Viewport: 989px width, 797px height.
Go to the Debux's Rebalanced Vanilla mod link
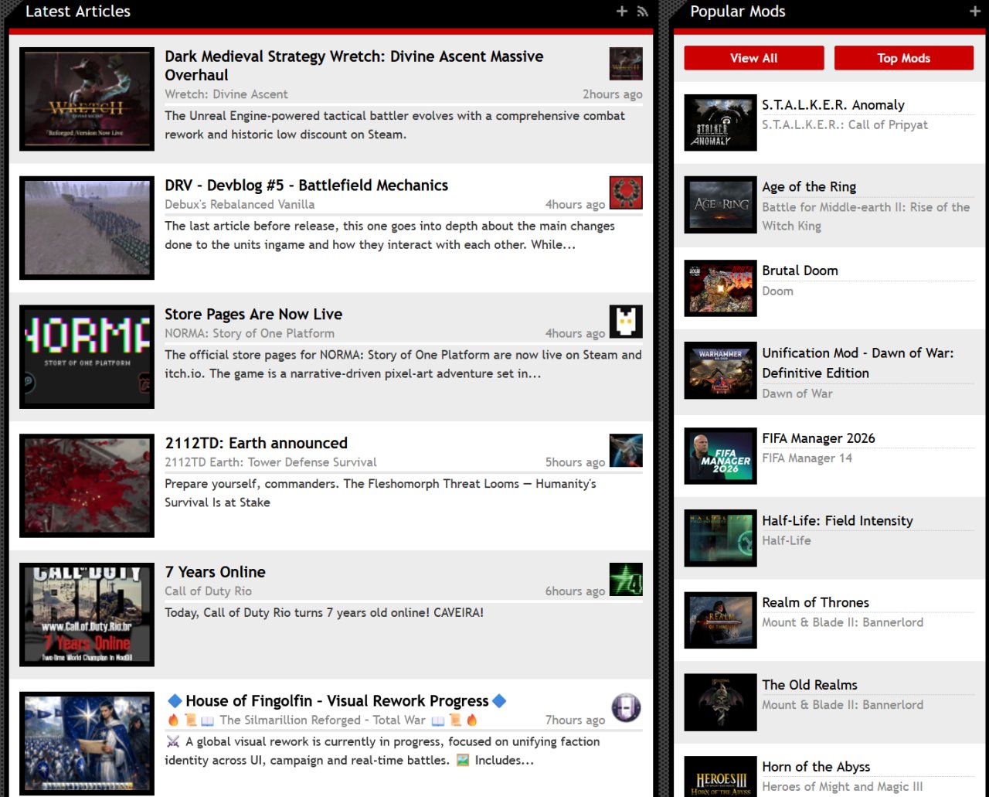point(240,205)
